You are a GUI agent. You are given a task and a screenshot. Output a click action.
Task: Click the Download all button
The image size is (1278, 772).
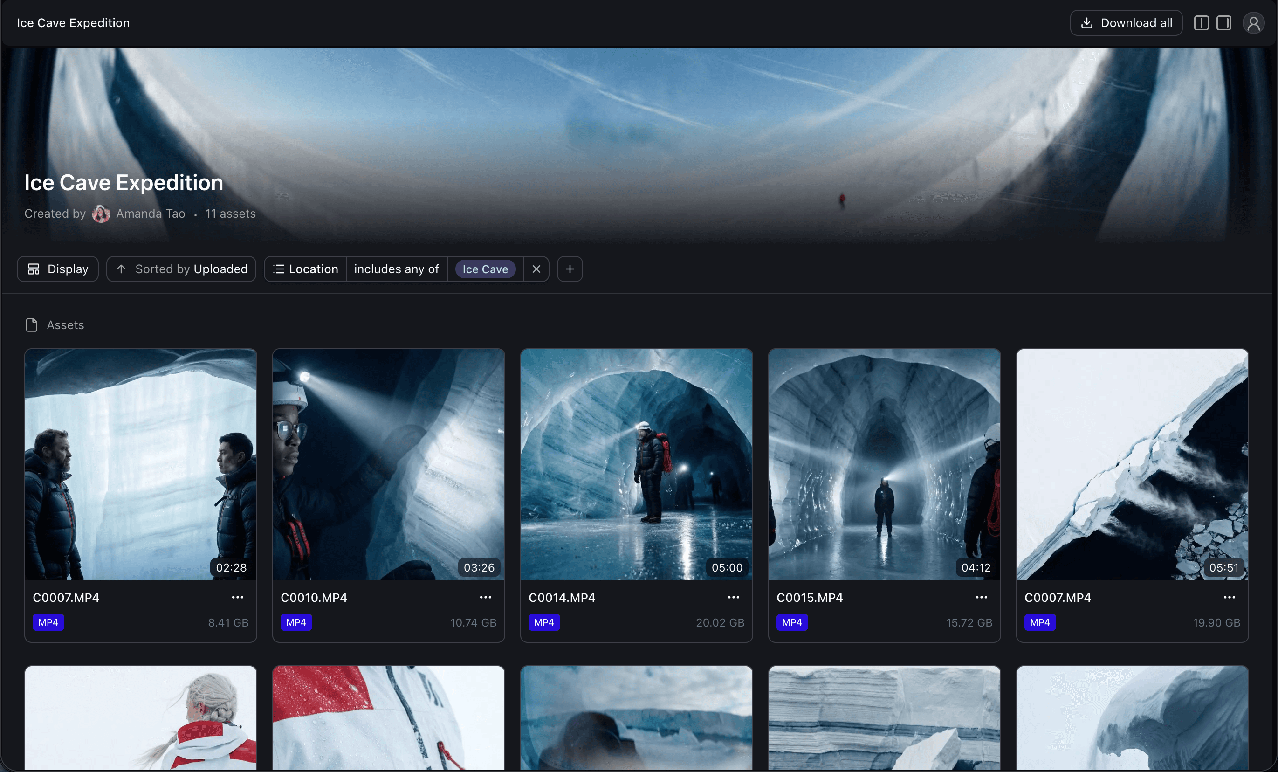1126,23
